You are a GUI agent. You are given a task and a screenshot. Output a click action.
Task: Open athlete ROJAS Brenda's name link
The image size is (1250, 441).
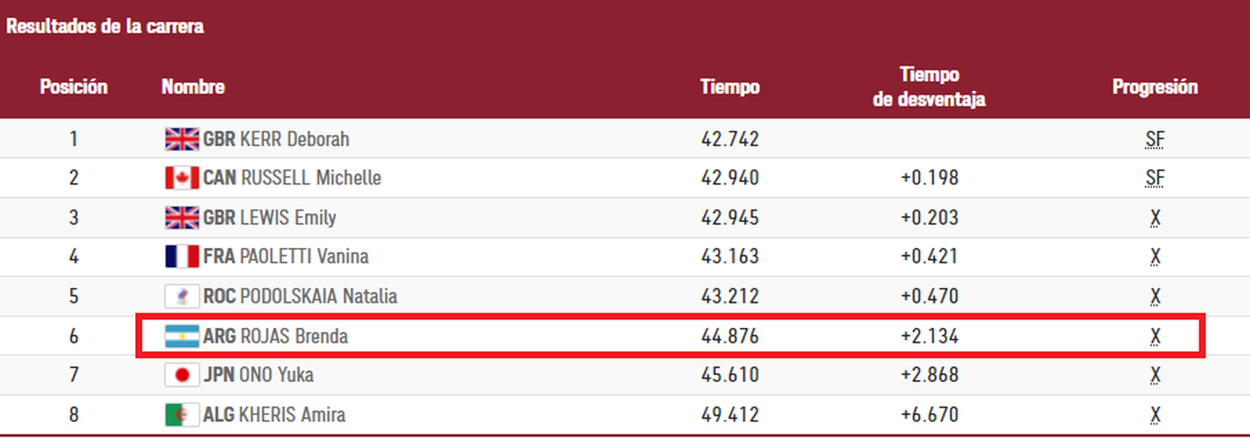click(x=293, y=336)
